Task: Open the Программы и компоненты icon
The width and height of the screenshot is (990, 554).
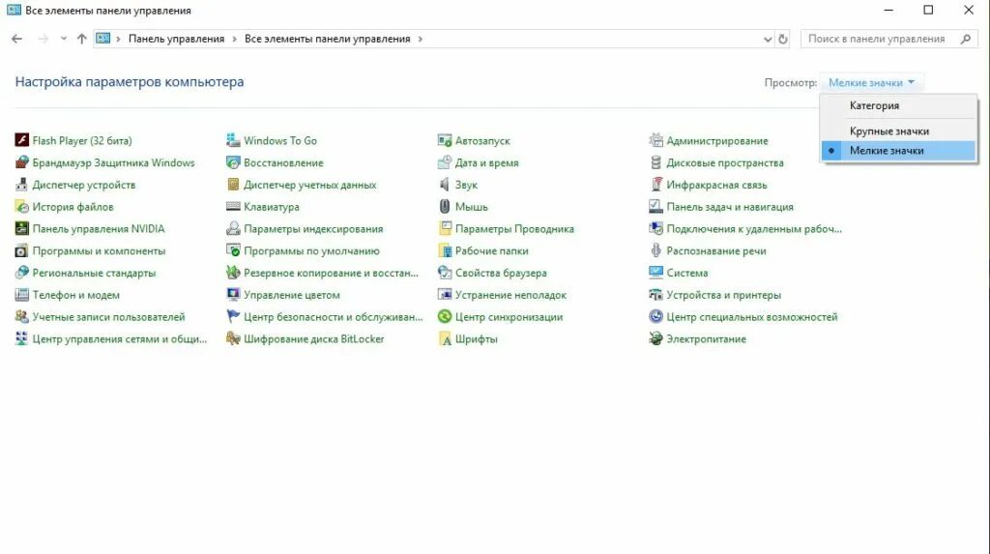Action: (21, 250)
